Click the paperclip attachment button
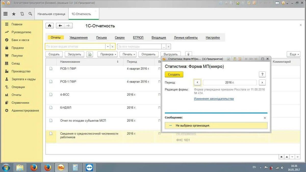Screen dimensions: 306x172 (188, 54)
